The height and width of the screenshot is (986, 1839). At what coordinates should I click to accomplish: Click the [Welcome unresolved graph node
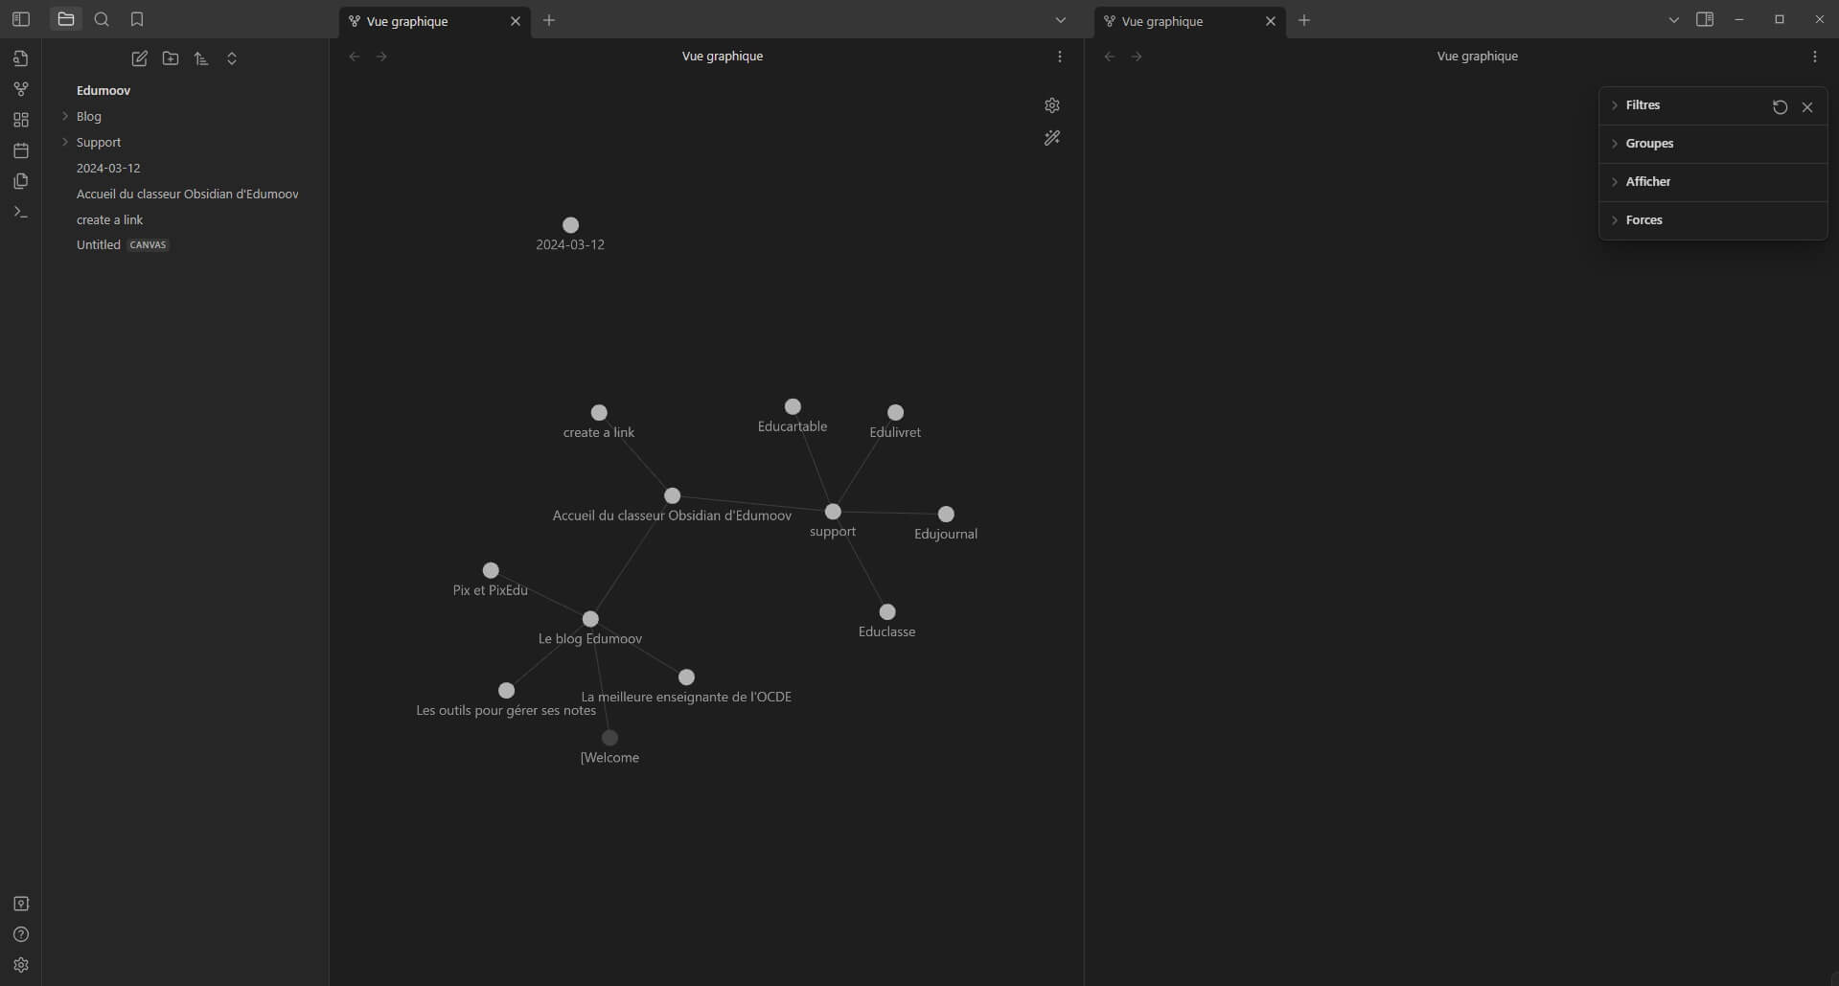click(609, 738)
